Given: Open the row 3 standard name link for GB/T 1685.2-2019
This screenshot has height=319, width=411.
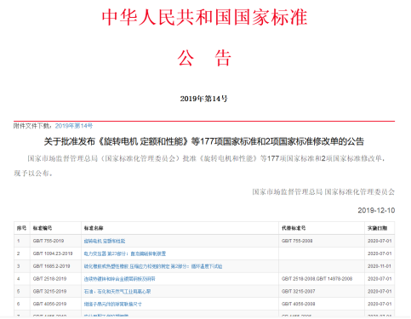Looking at the screenshot, I should click(x=153, y=266).
